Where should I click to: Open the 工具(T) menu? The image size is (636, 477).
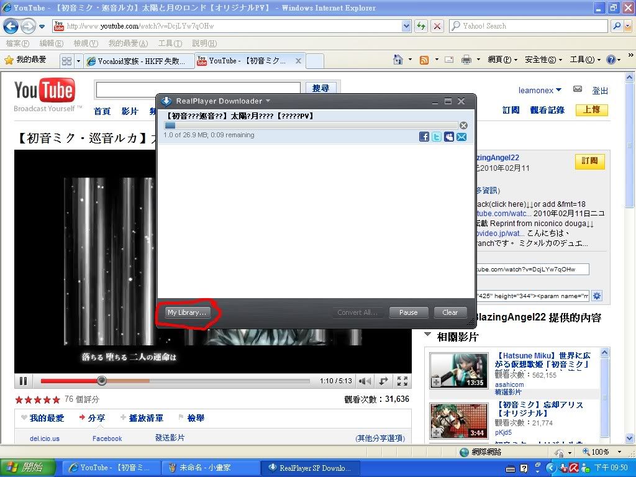tap(170, 43)
